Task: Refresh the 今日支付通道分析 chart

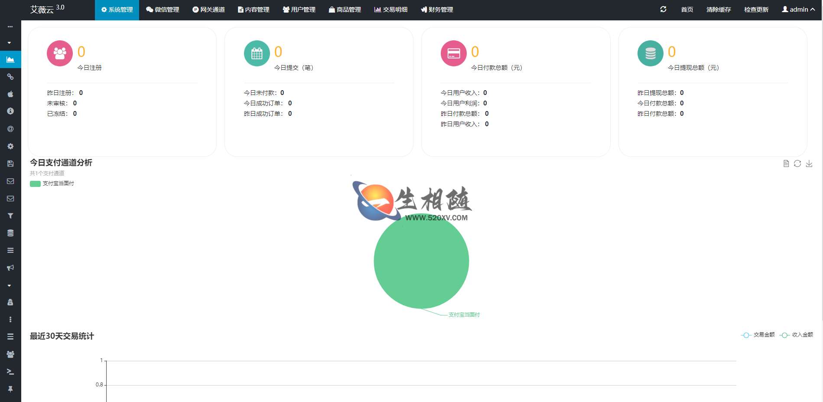Action: [x=798, y=164]
